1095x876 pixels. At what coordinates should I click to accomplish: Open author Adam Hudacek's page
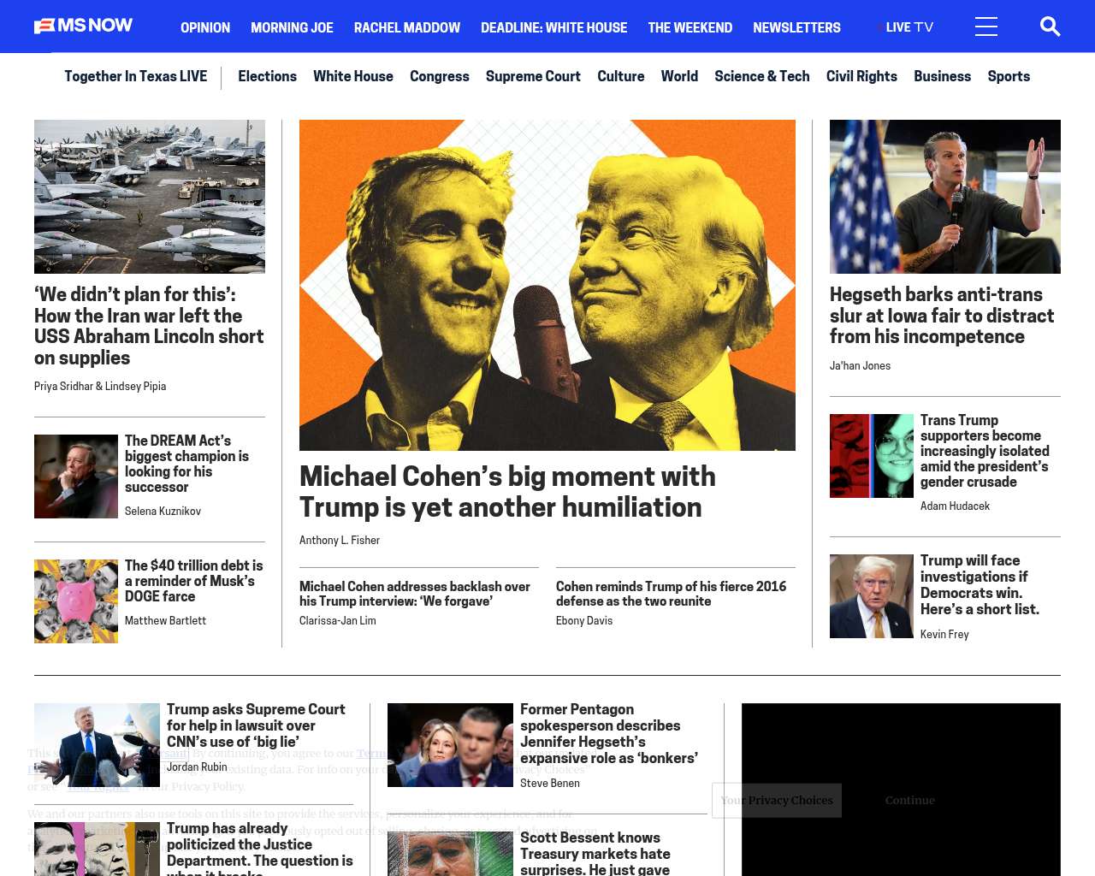955,506
